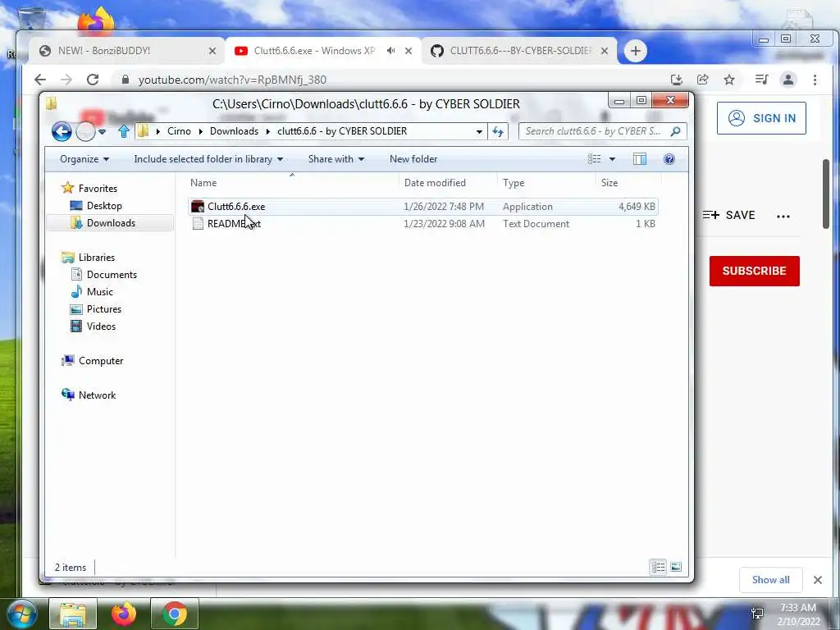Create a New folder
840x630 pixels.
(413, 159)
